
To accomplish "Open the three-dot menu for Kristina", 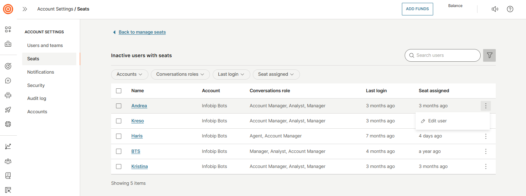I will 486,167.
